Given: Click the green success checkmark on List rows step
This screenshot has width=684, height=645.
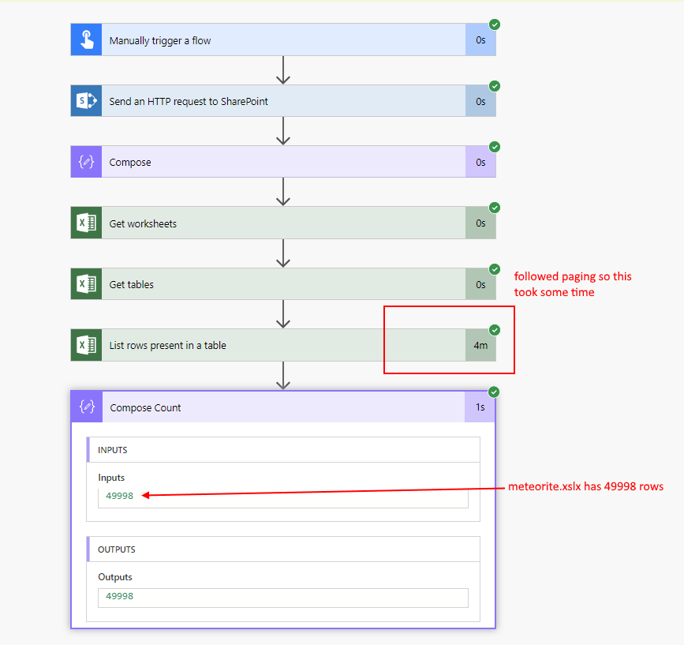Looking at the screenshot, I should [x=495, y=329].
